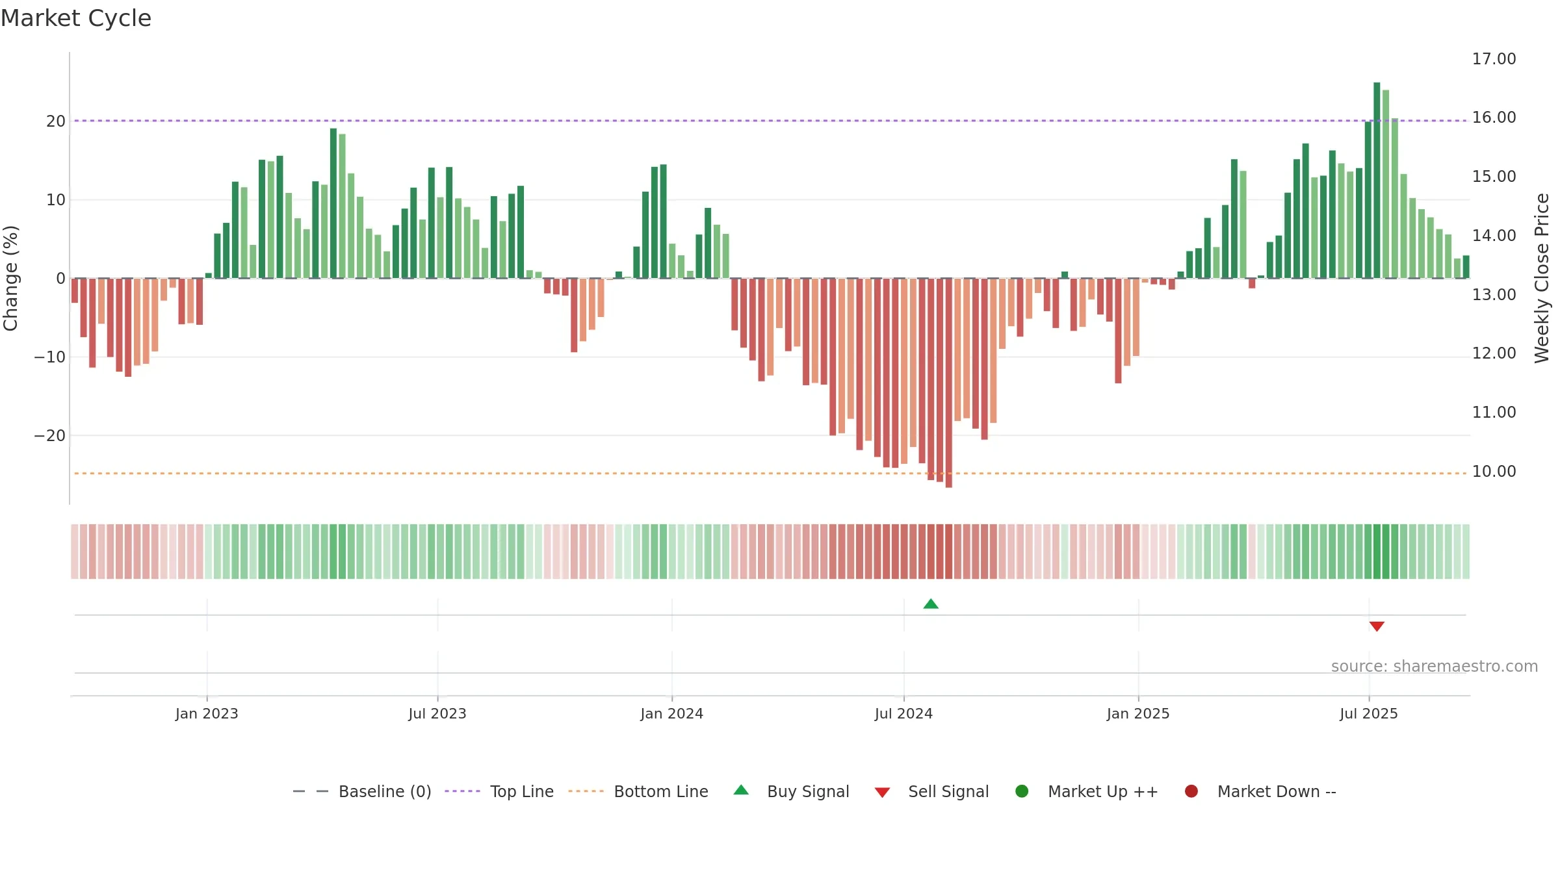
Task: Click the red triangle icon in legend
Action: pos(882,793)
